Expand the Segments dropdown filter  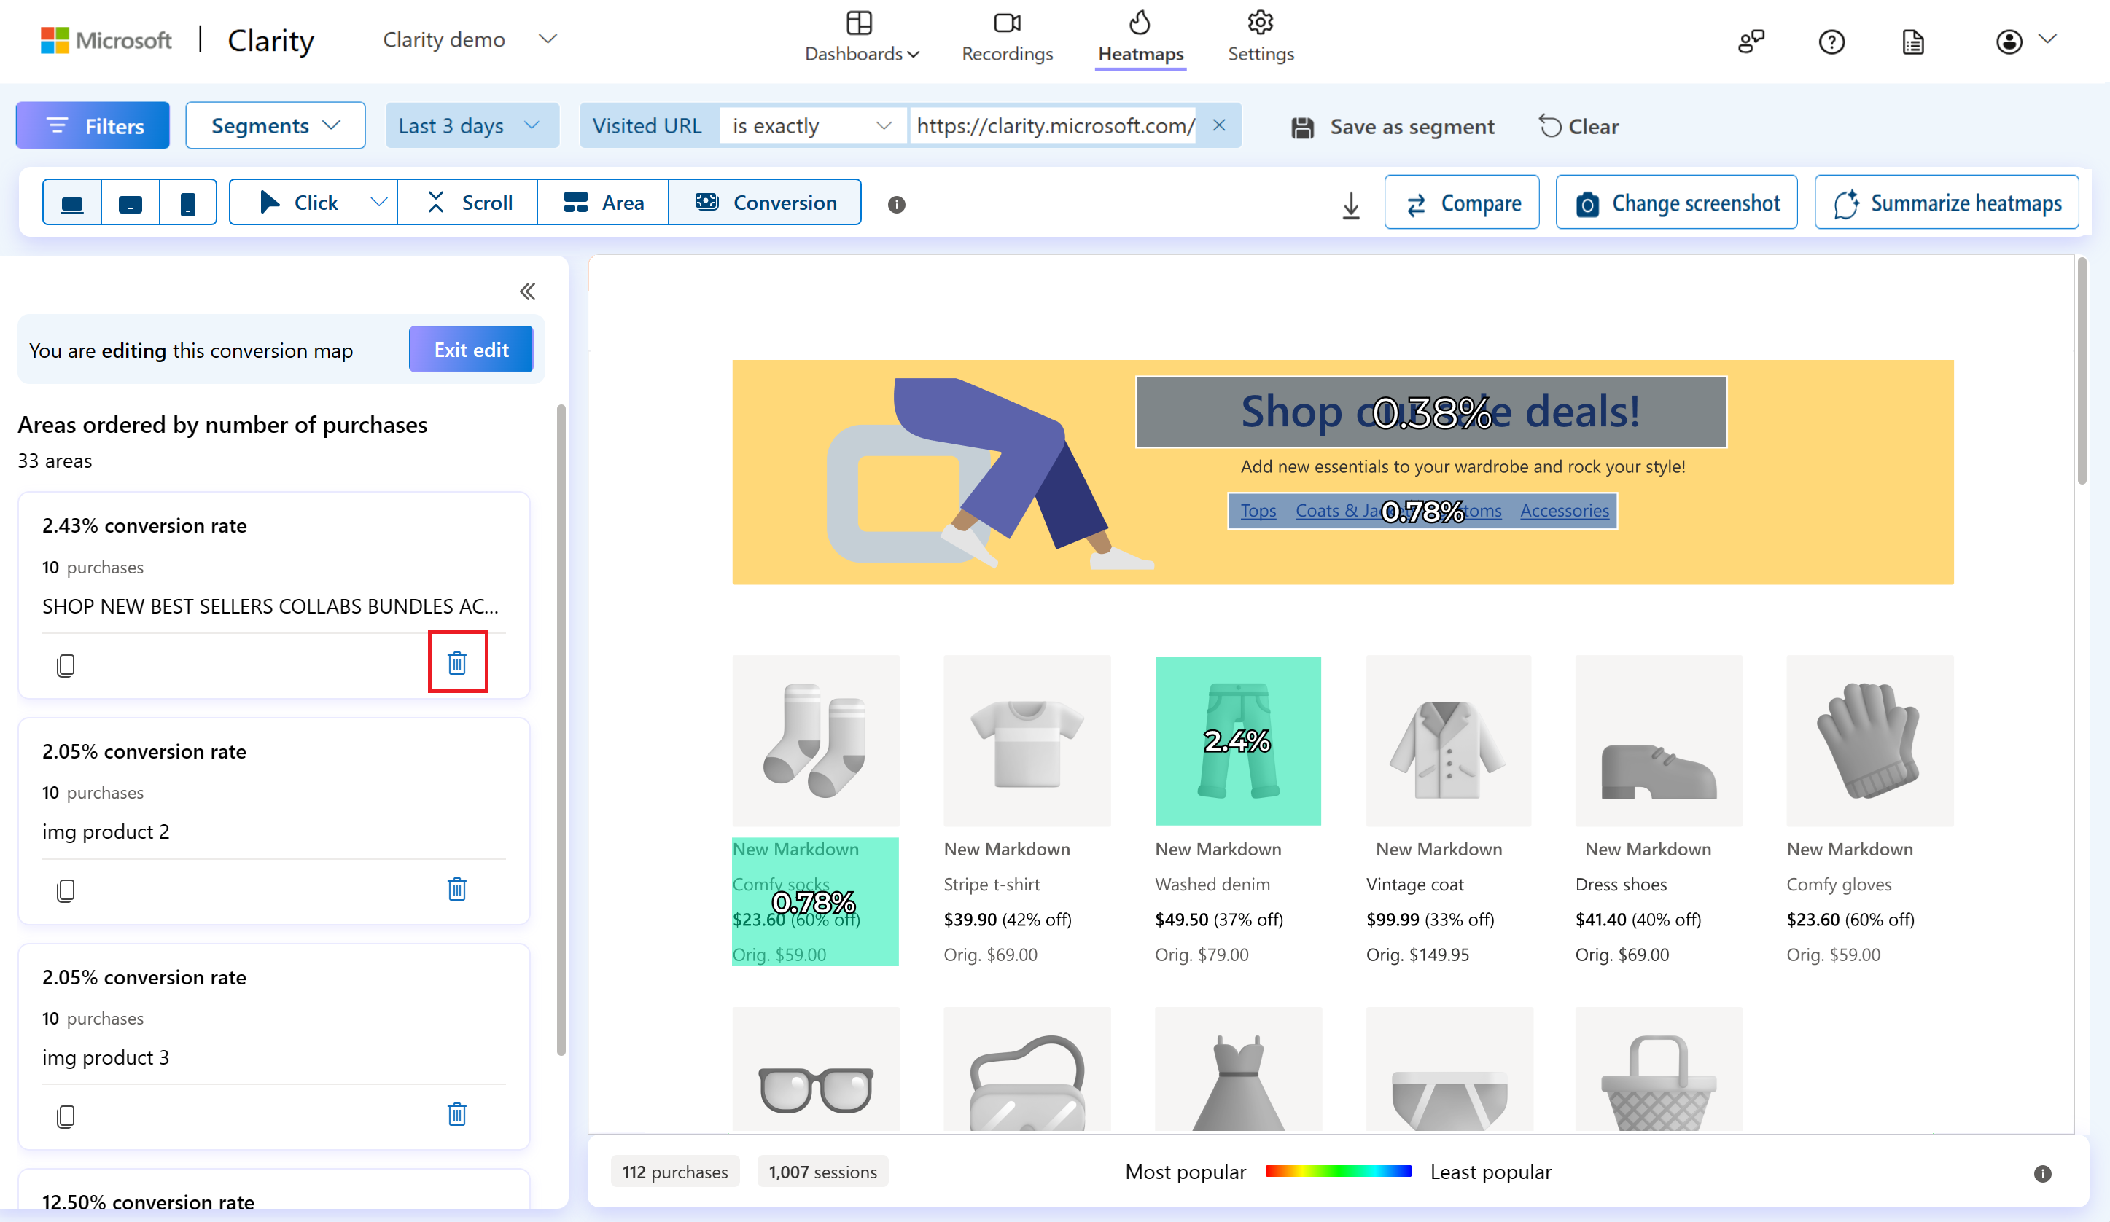tap(272, 125)
